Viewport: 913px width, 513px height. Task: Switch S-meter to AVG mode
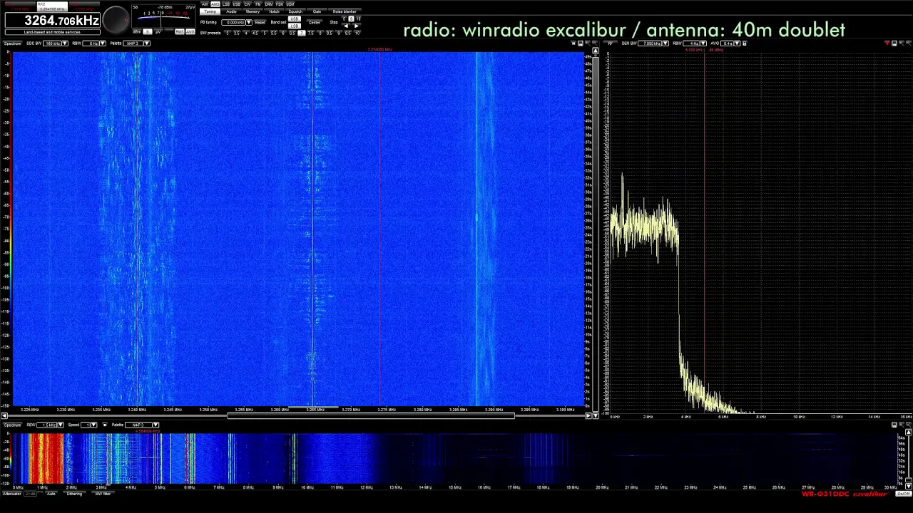coord(190,31)
